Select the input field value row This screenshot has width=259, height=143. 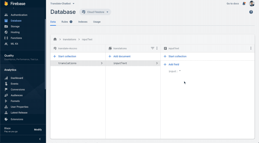(175, 71)
